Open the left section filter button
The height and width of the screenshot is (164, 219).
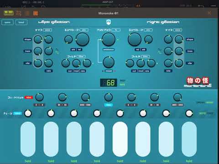[81, 56]
